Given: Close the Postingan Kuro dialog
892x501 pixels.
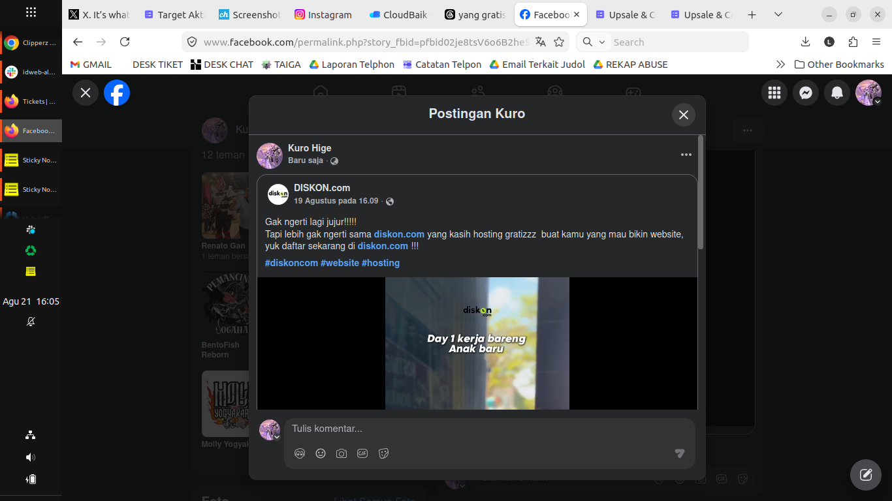Looking at the screenshot, I should click(x=684, y=115).
